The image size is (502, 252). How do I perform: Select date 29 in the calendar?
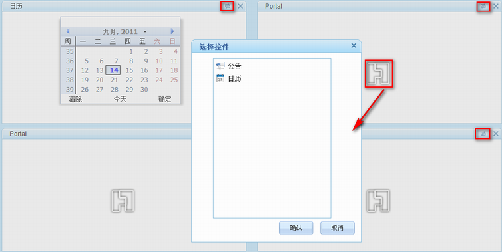pyautogui.click(x=129, y=90)
